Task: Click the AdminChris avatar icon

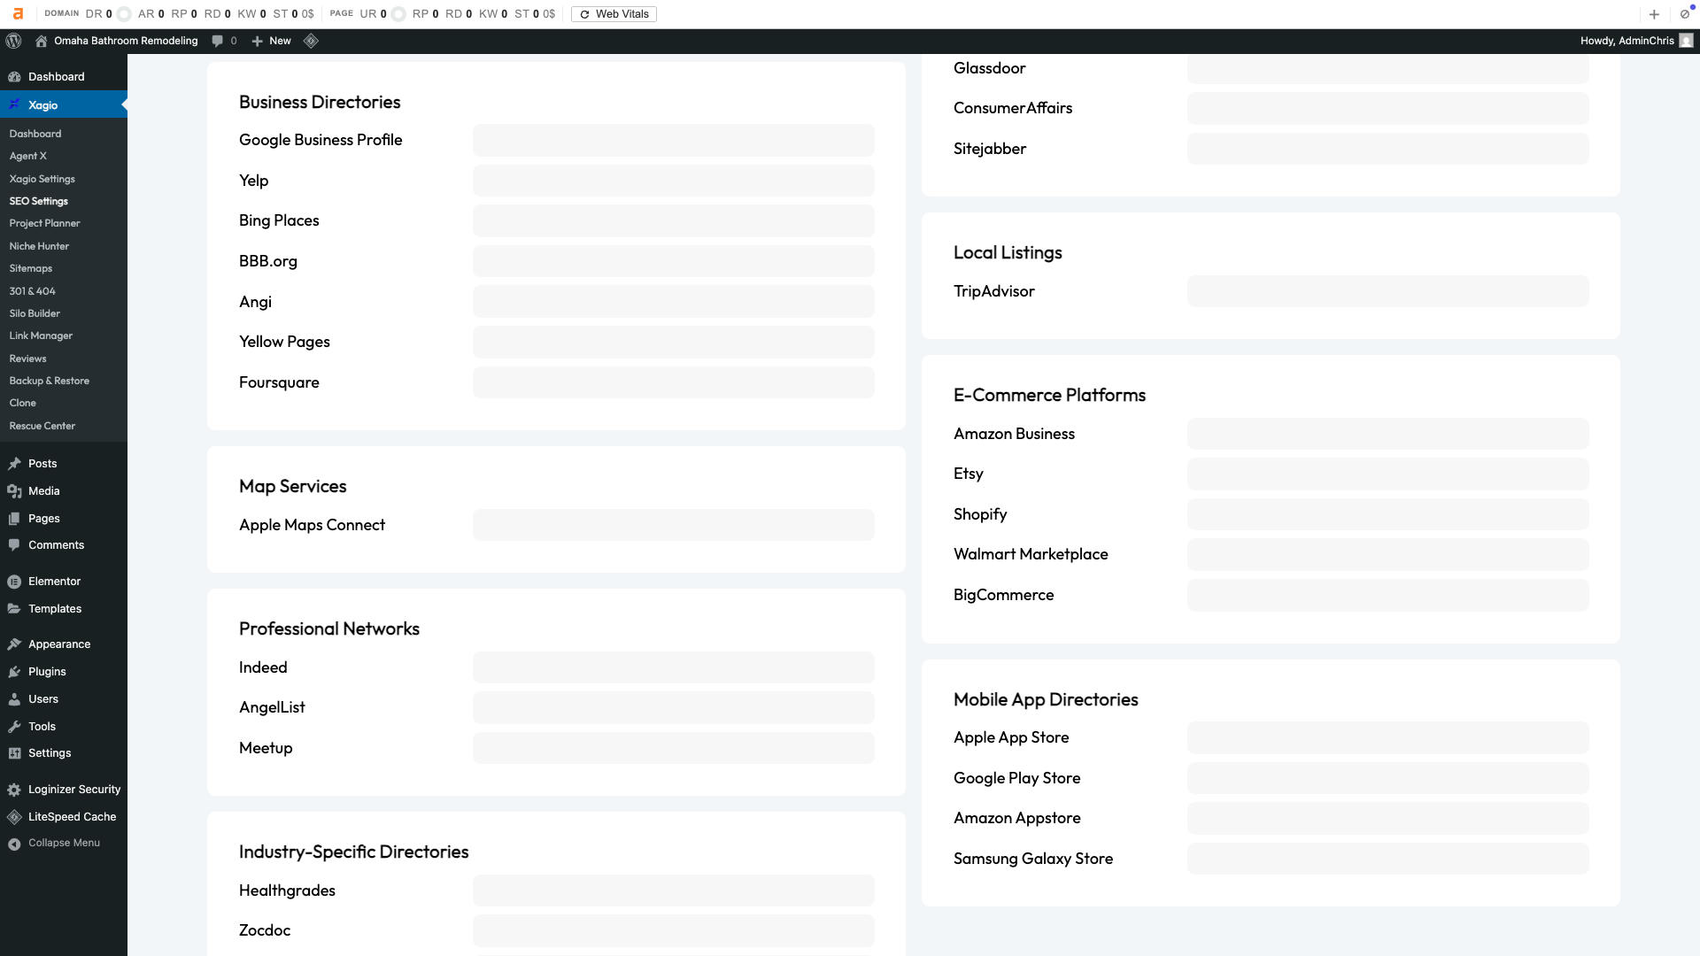Action: pos(1686,41)
